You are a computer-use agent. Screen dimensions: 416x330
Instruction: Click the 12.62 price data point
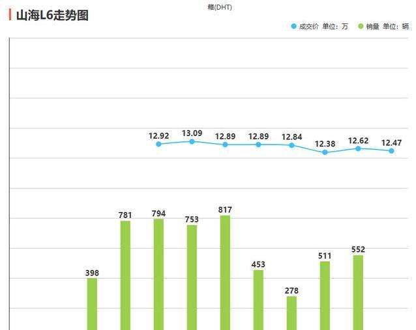[358, 148]
